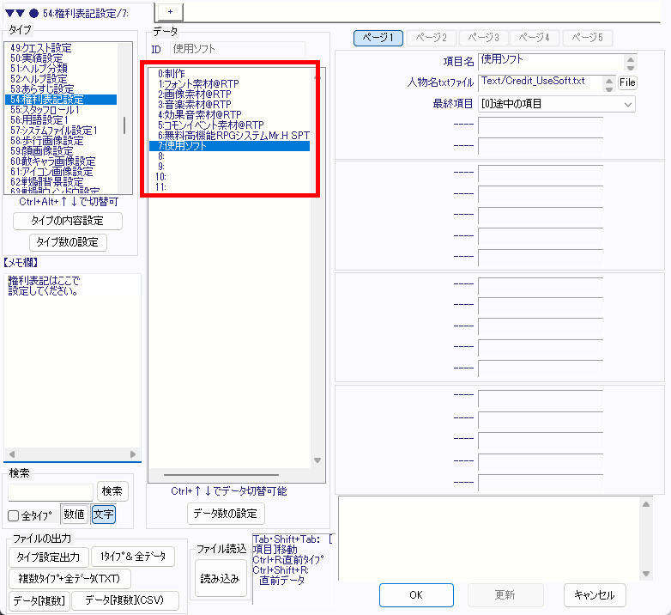Click the OK button

(x=415, y=594)
